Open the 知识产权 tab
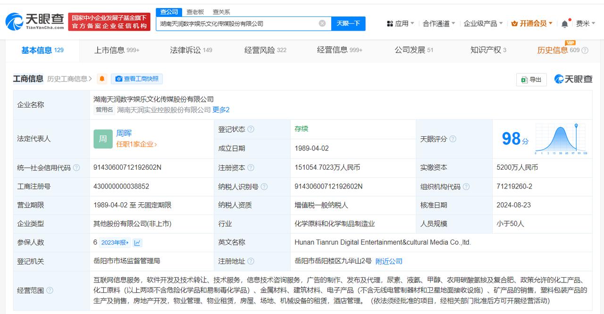This screenshot has width=604, height=314. pyautogui.click(x=488, y=50)
